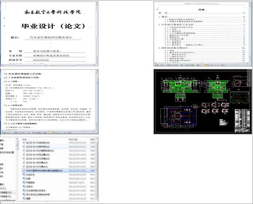Screen dimensions: 253x204
Task: Sort files by the 名称 column header
Action: 24,140
